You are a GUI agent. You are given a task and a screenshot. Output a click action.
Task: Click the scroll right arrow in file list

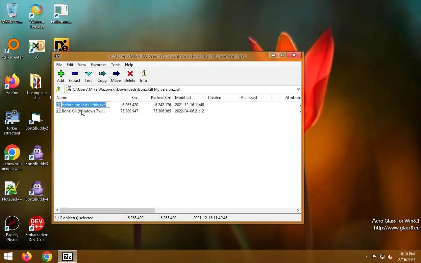click(x=298, y=210)
